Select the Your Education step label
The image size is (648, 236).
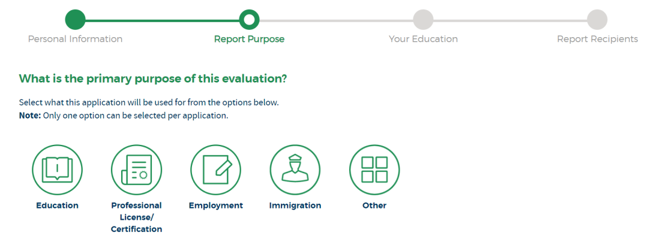(x=423, y=39)
